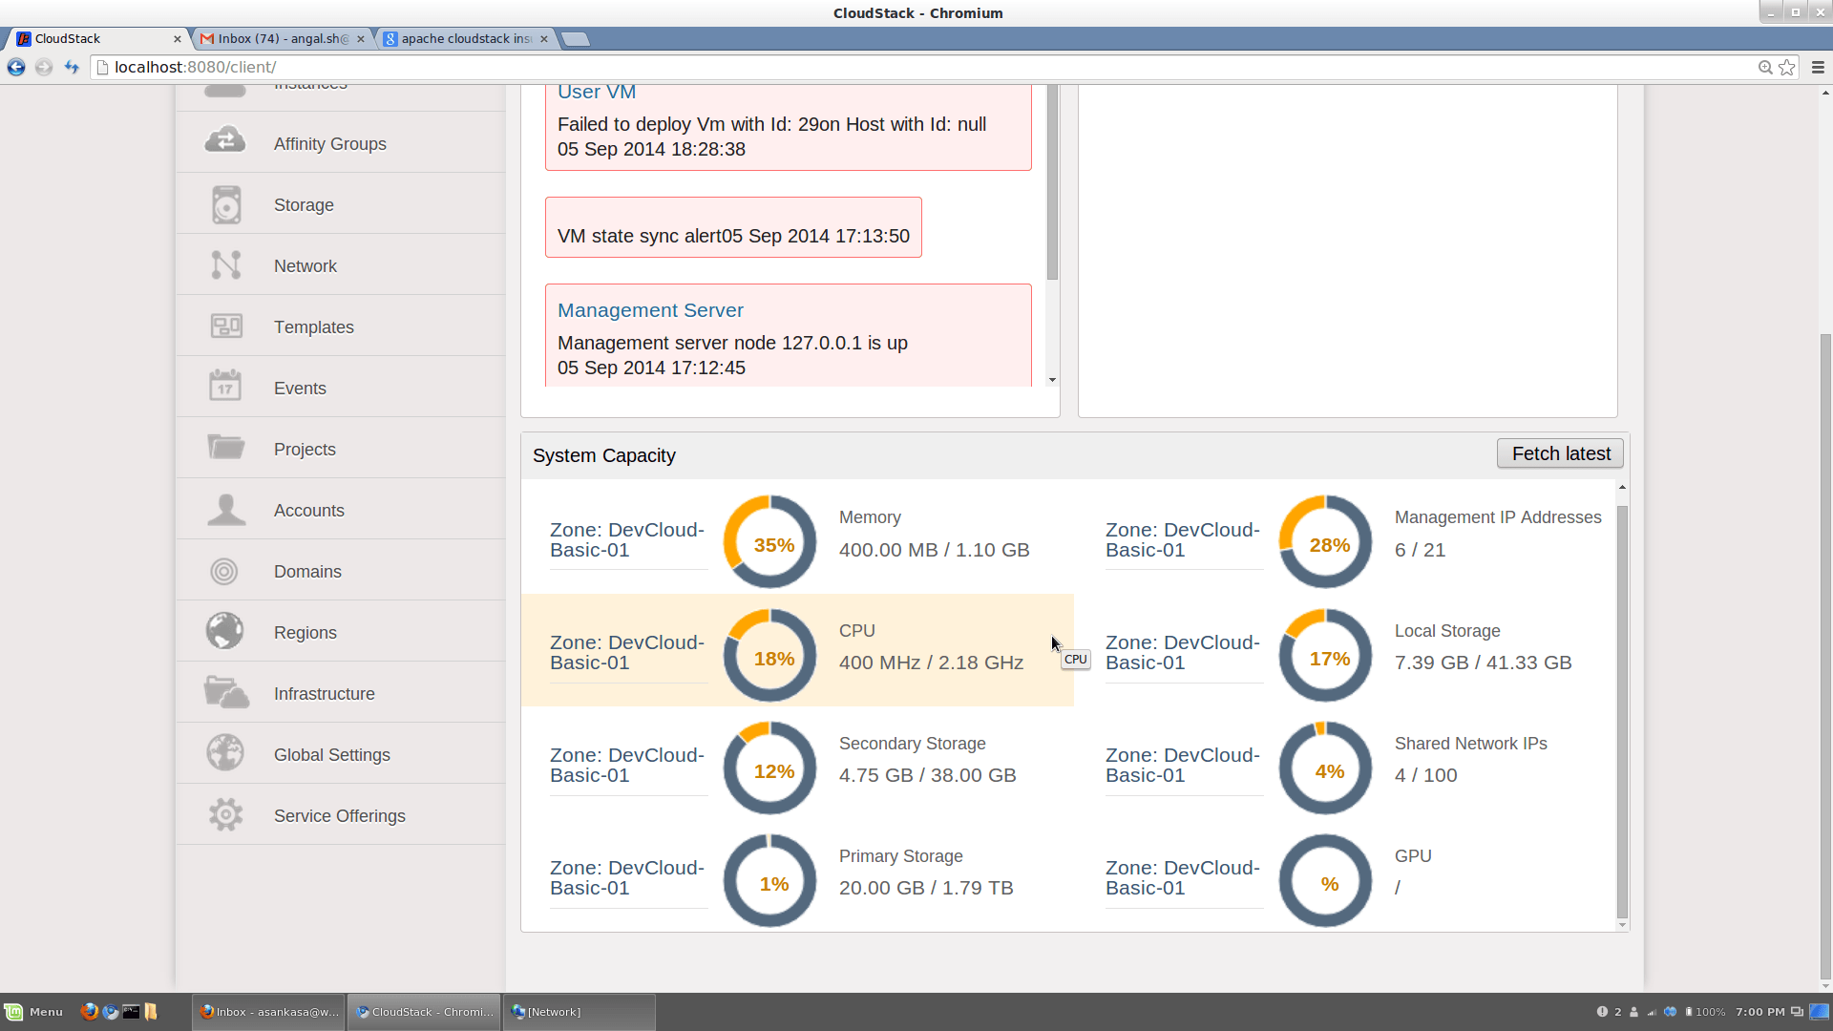The width and height of the screenshot is (1833, 1031).
Task: Open a new browser tab
Action: tap(575, 38)
